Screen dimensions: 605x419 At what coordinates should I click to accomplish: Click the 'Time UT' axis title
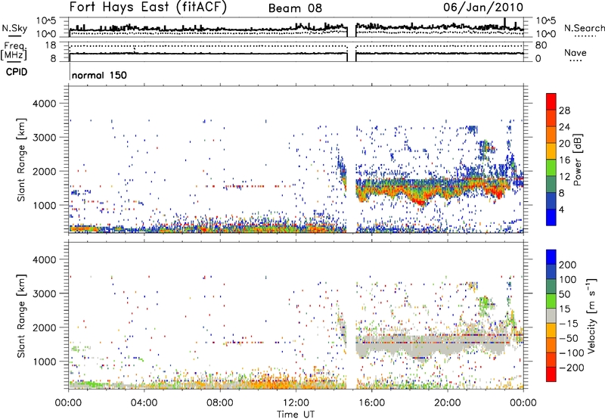(x=296, y=414)
